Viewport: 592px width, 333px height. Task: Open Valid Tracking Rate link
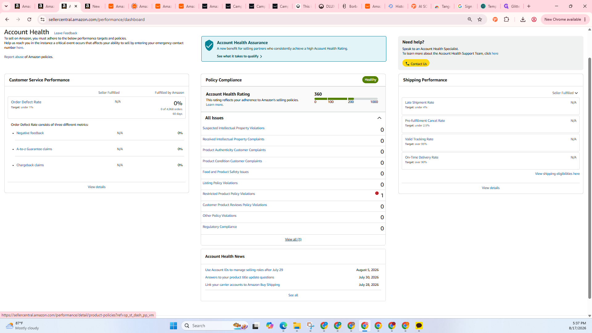pos(419,139)
